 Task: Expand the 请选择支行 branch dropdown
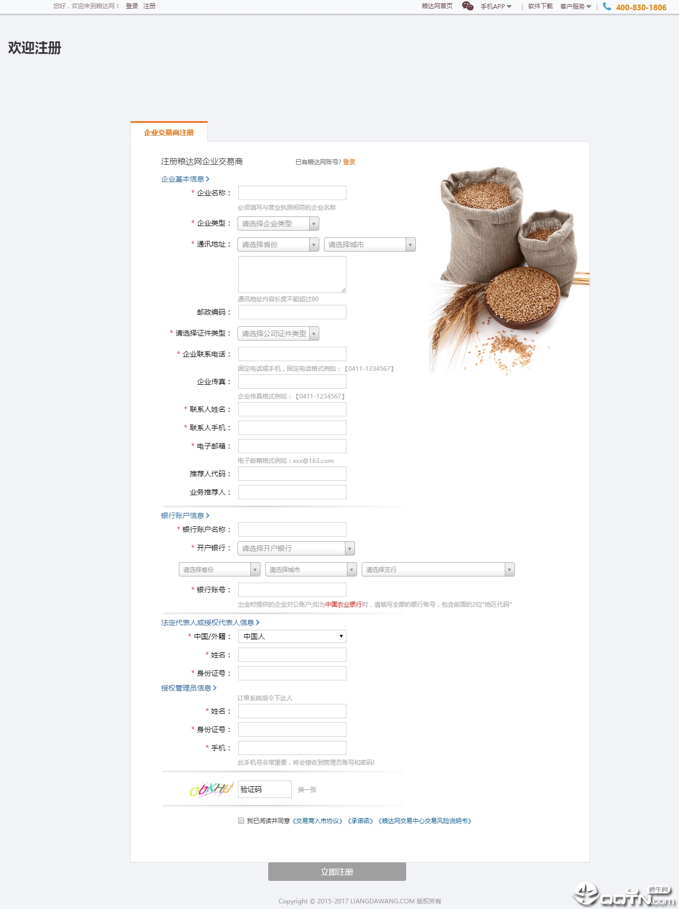tap(437, 569)
